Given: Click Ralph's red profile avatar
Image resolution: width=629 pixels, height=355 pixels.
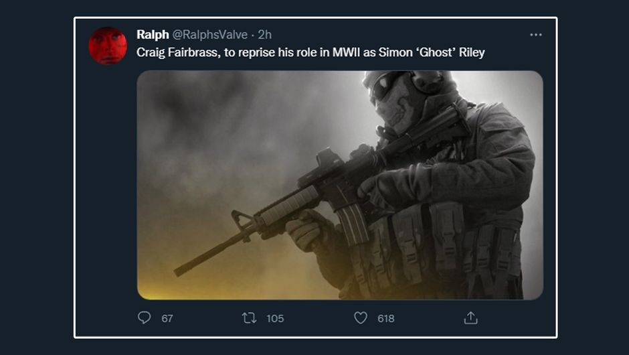Looking at the screenshot, I should coord(108,46).
